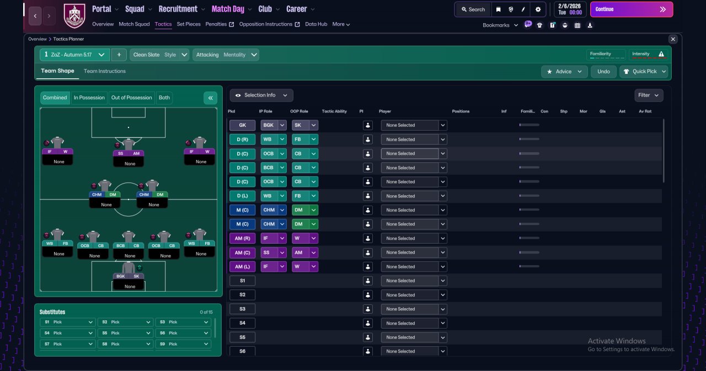Click the player table vertical scrollbar

click(664, 150)
